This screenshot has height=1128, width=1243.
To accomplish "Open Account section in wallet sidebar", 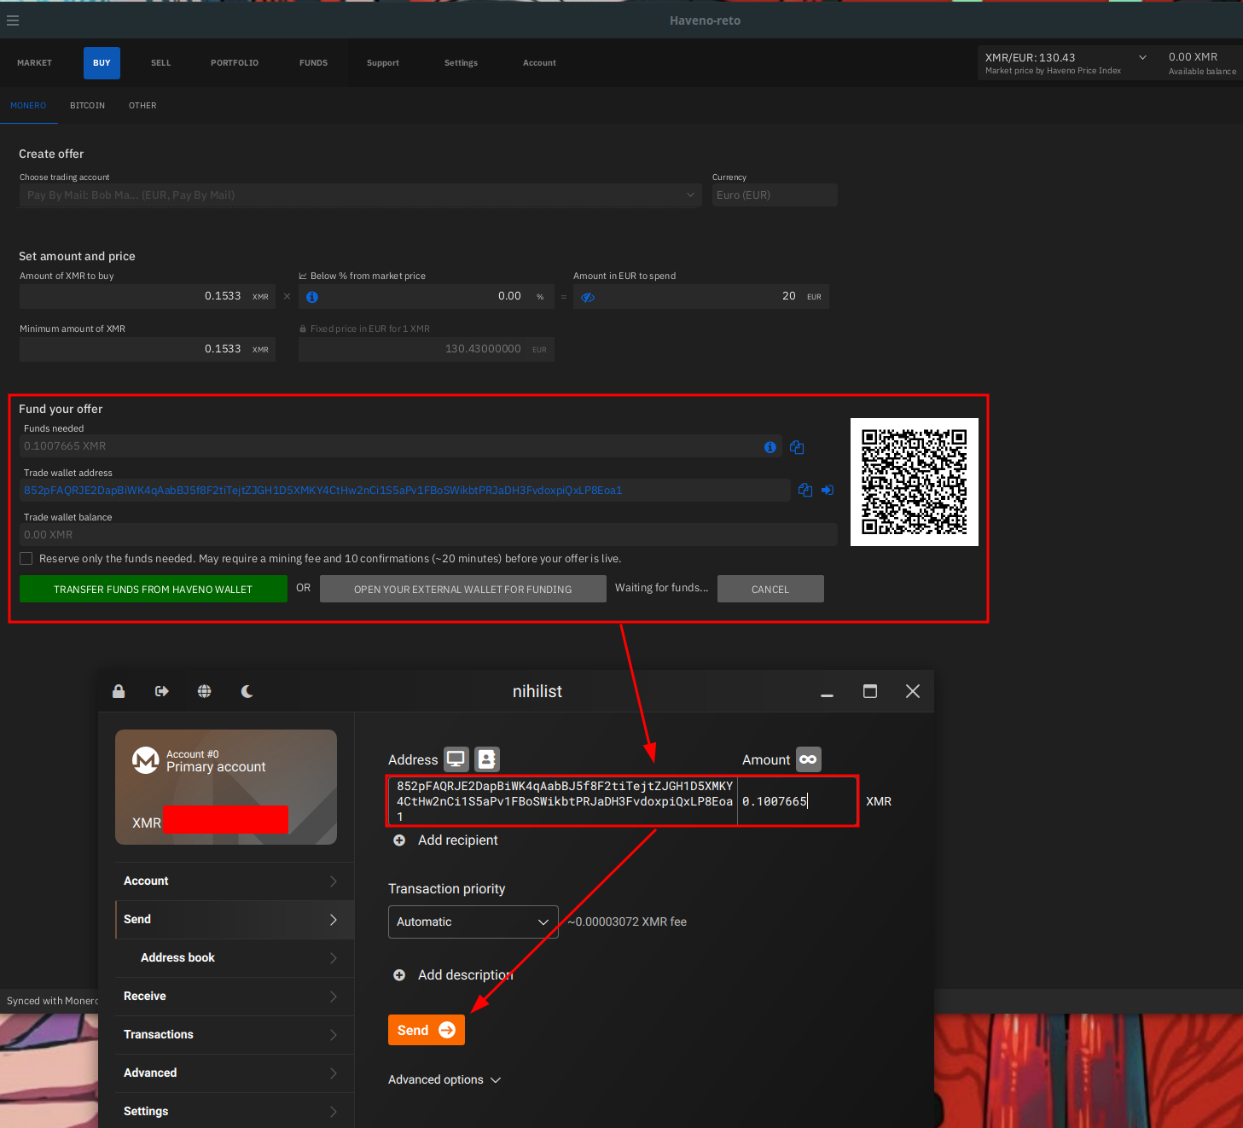I will (235, 881).
